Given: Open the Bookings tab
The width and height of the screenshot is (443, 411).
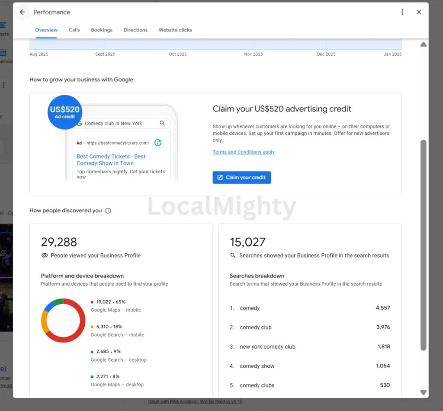Looking at the screenshot, I should click(x=101, y=30).
